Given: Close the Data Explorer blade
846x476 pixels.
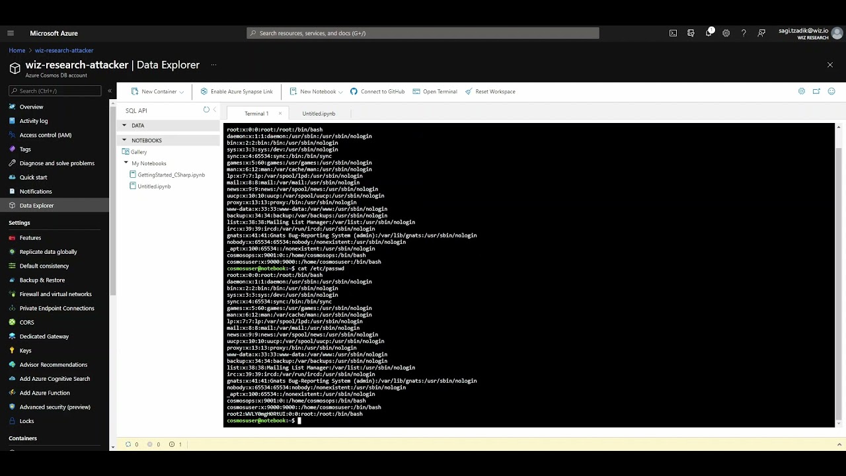Looking at the screenshot, I should (830, 65).
